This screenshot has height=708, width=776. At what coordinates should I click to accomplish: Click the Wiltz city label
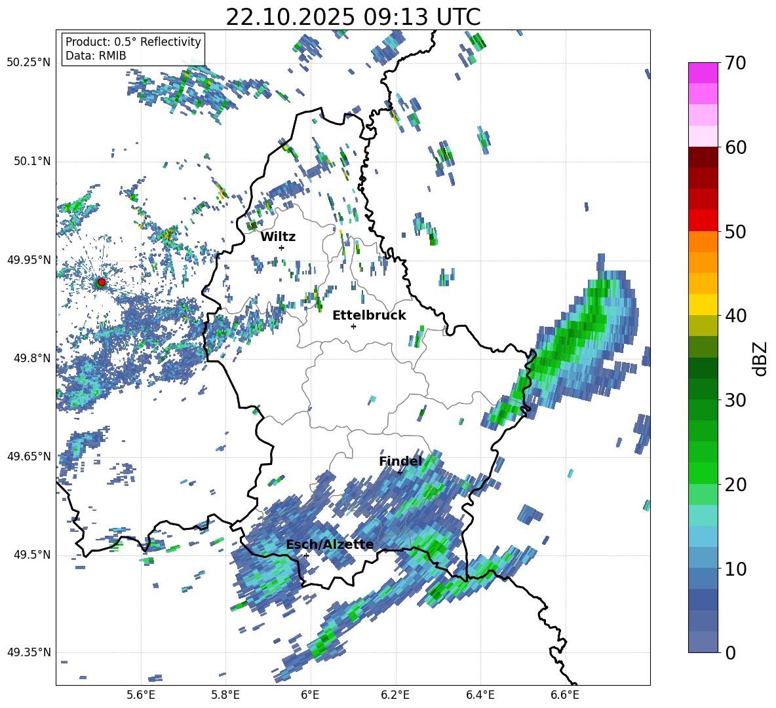tap(278, 237)
